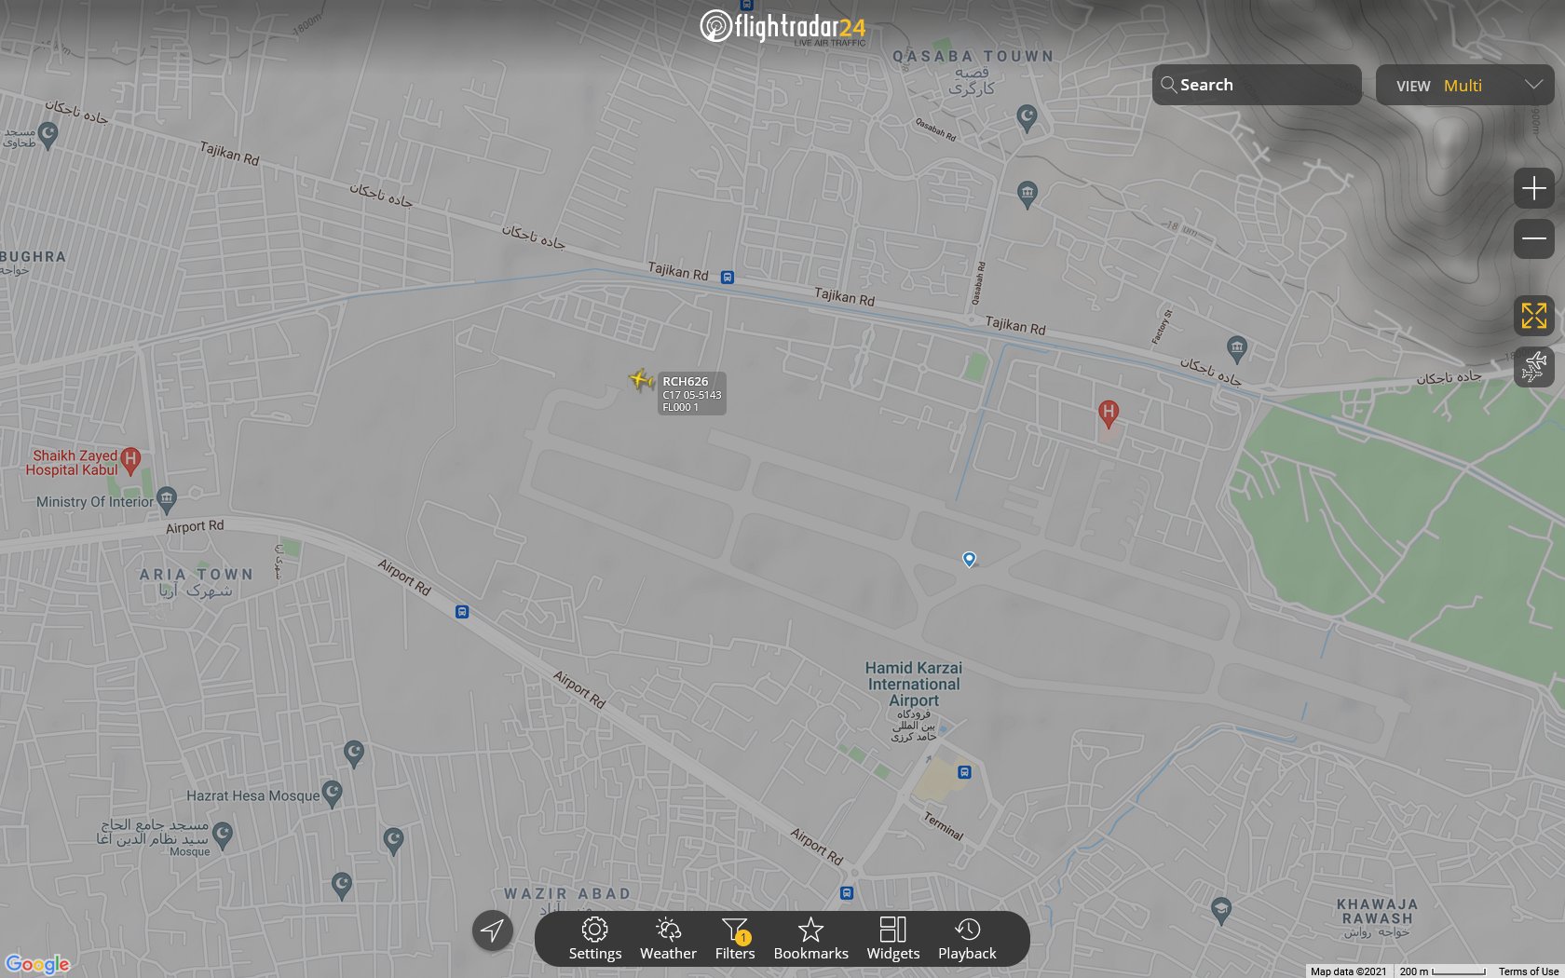Toggle fullscreen map view
The width and height of the screenshot is (1565, 978).
click(x=1533, y=316)
